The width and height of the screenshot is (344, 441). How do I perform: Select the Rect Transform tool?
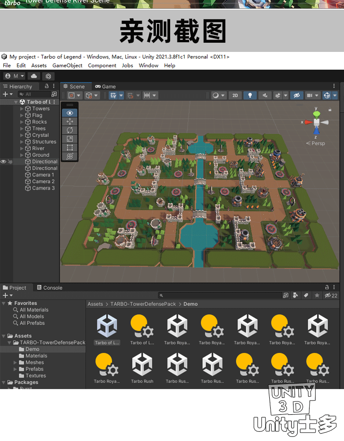pos(70,147)
